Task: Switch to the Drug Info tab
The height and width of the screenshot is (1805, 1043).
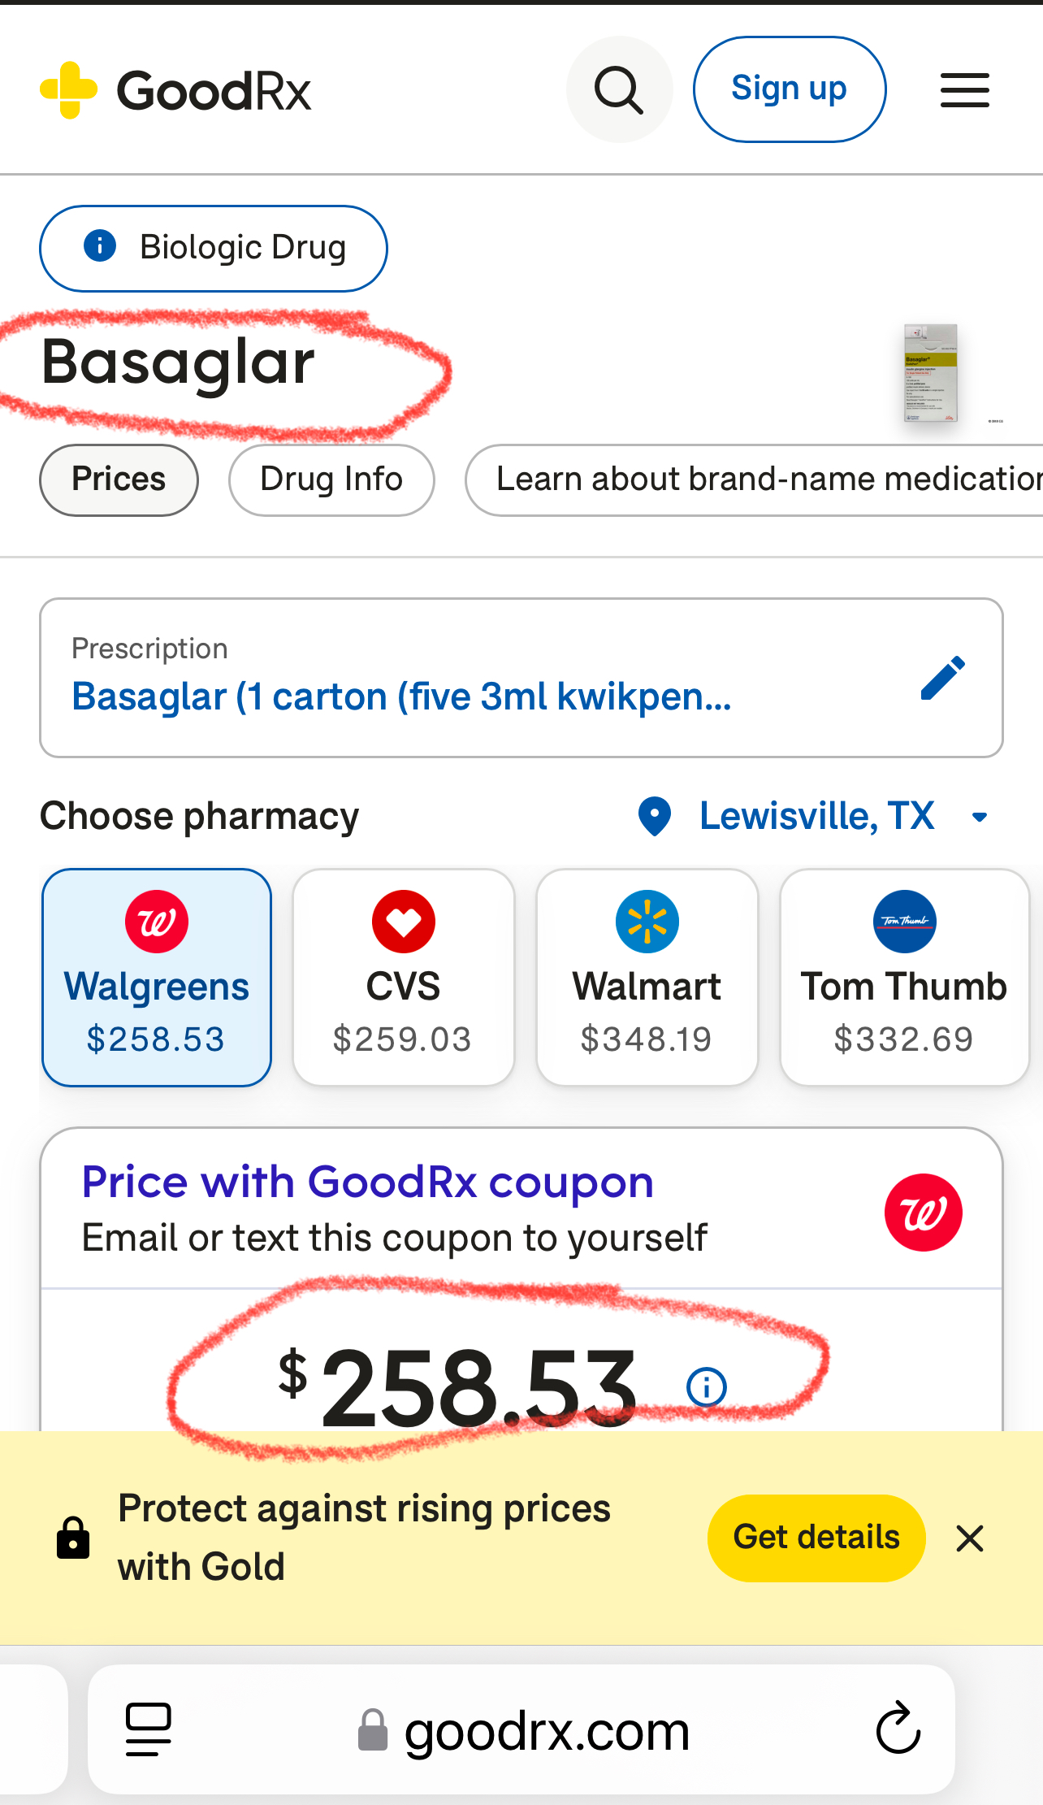Action: tap(331, 479)
